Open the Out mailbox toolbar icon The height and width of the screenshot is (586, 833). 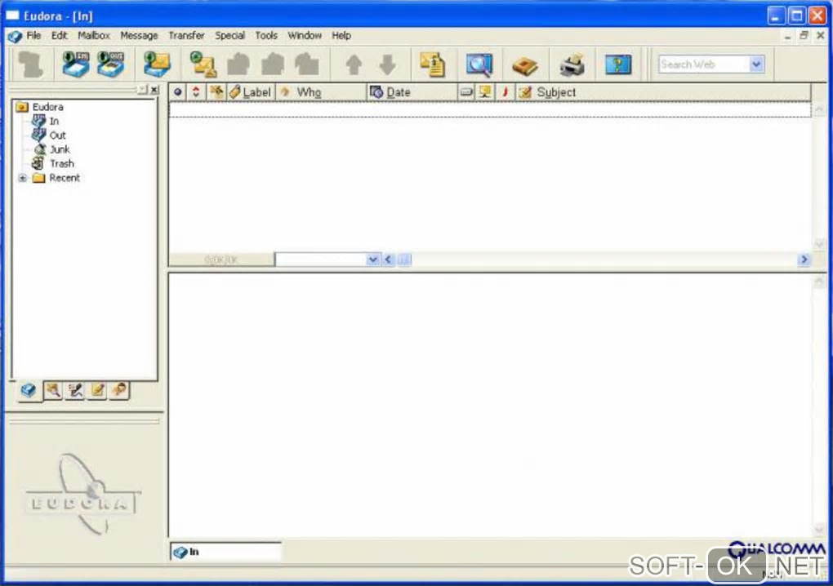pyautogui.click(x=110, y=64)
